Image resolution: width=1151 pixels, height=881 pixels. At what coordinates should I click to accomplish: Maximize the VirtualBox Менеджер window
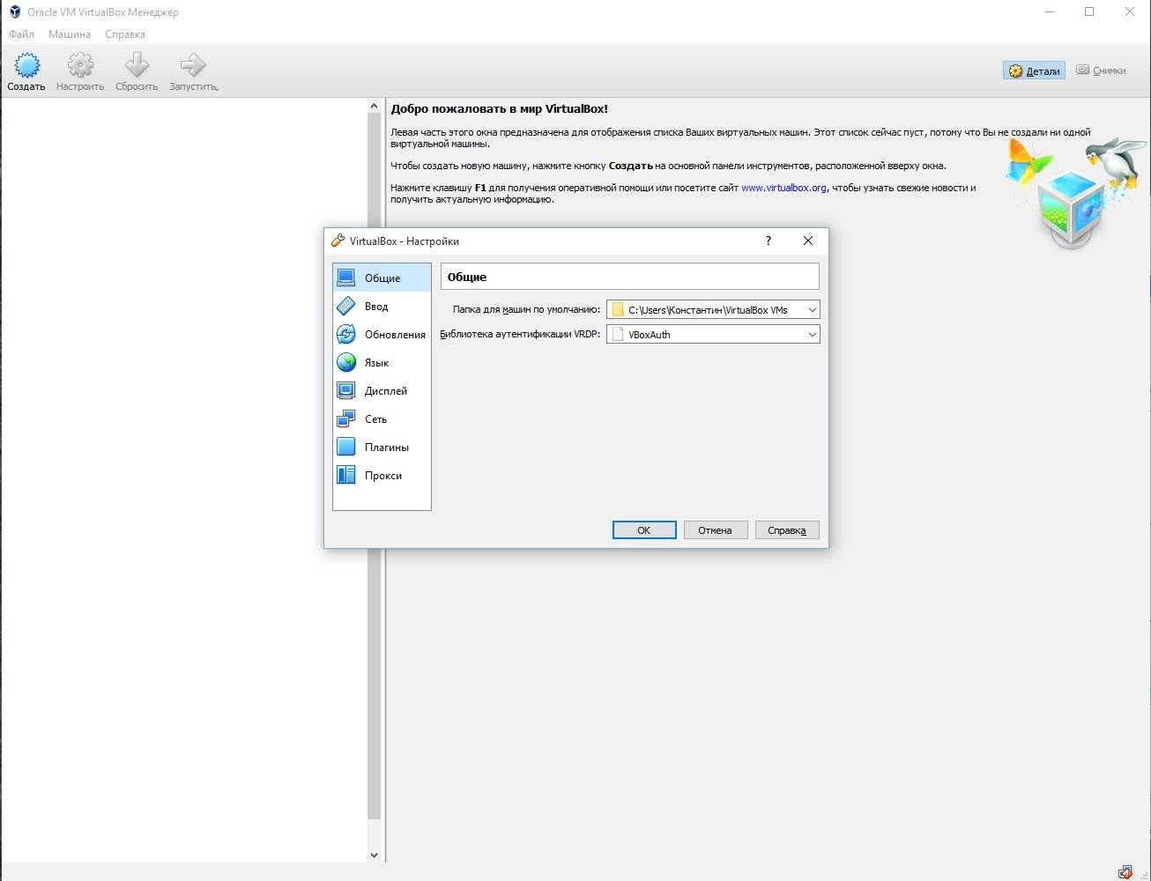(x=1089, y=12)
